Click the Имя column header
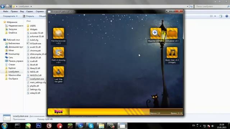This screenshot has width=230, height=129. point(28,21)
